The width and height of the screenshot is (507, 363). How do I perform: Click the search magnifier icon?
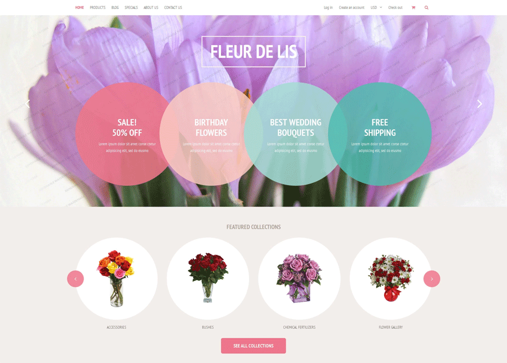tap(426, 7)
